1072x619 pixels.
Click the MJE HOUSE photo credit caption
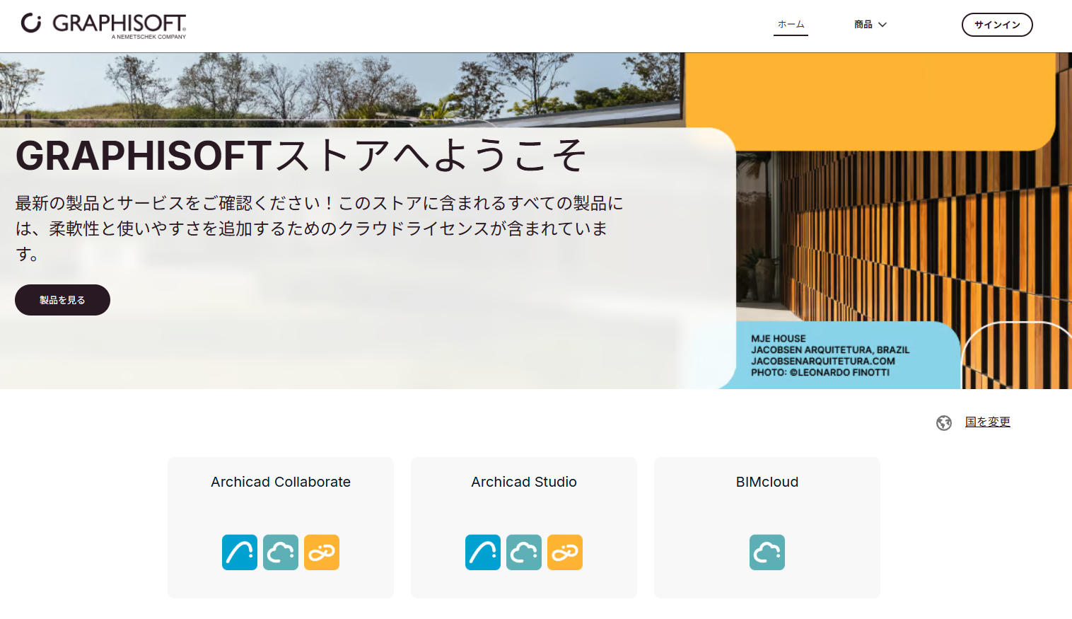pyautogui.click(x=830, y=355)
